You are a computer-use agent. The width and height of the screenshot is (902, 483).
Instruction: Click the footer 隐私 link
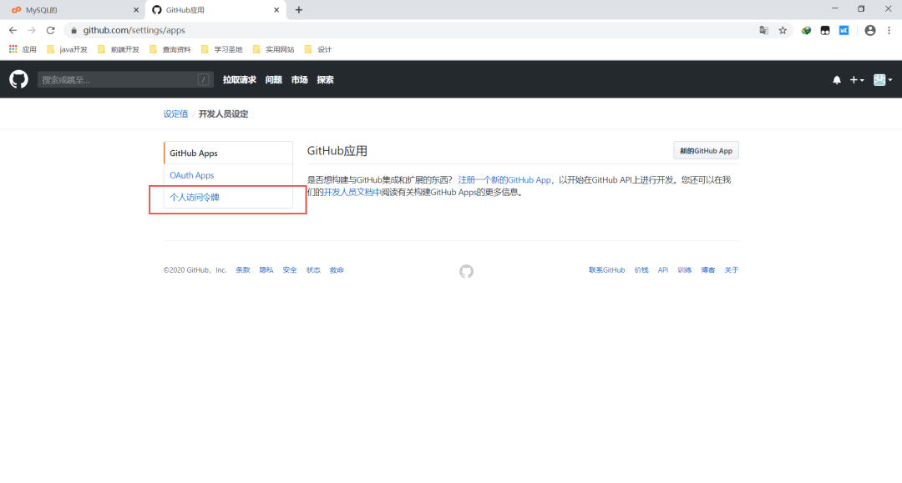(x=266, y=270)
